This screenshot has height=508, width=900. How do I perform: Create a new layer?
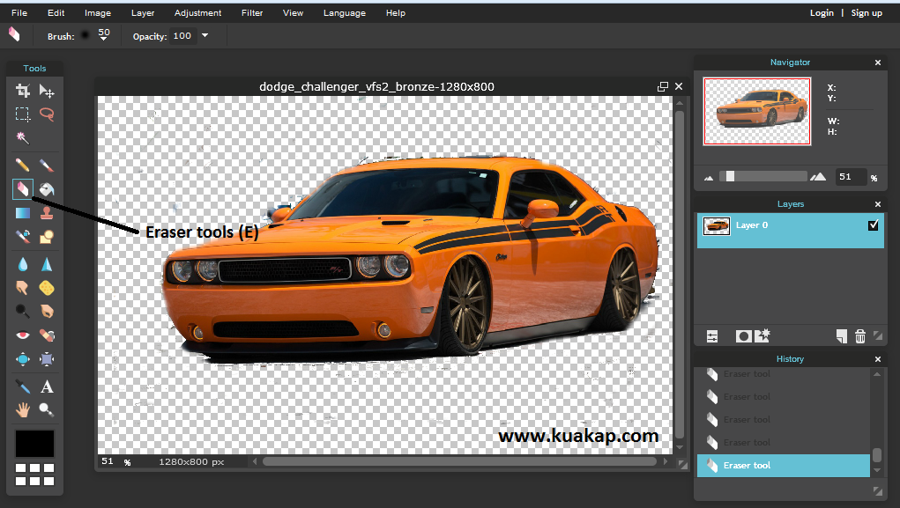tap(842, 336)
